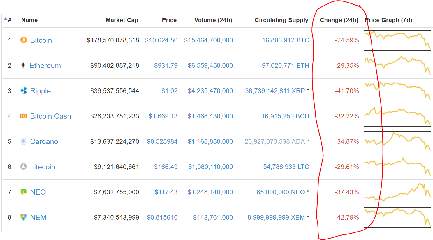Click Ethereum volume $6,559,450,000
The height and width of the screenshot is (240, 433).
[210, 66]
